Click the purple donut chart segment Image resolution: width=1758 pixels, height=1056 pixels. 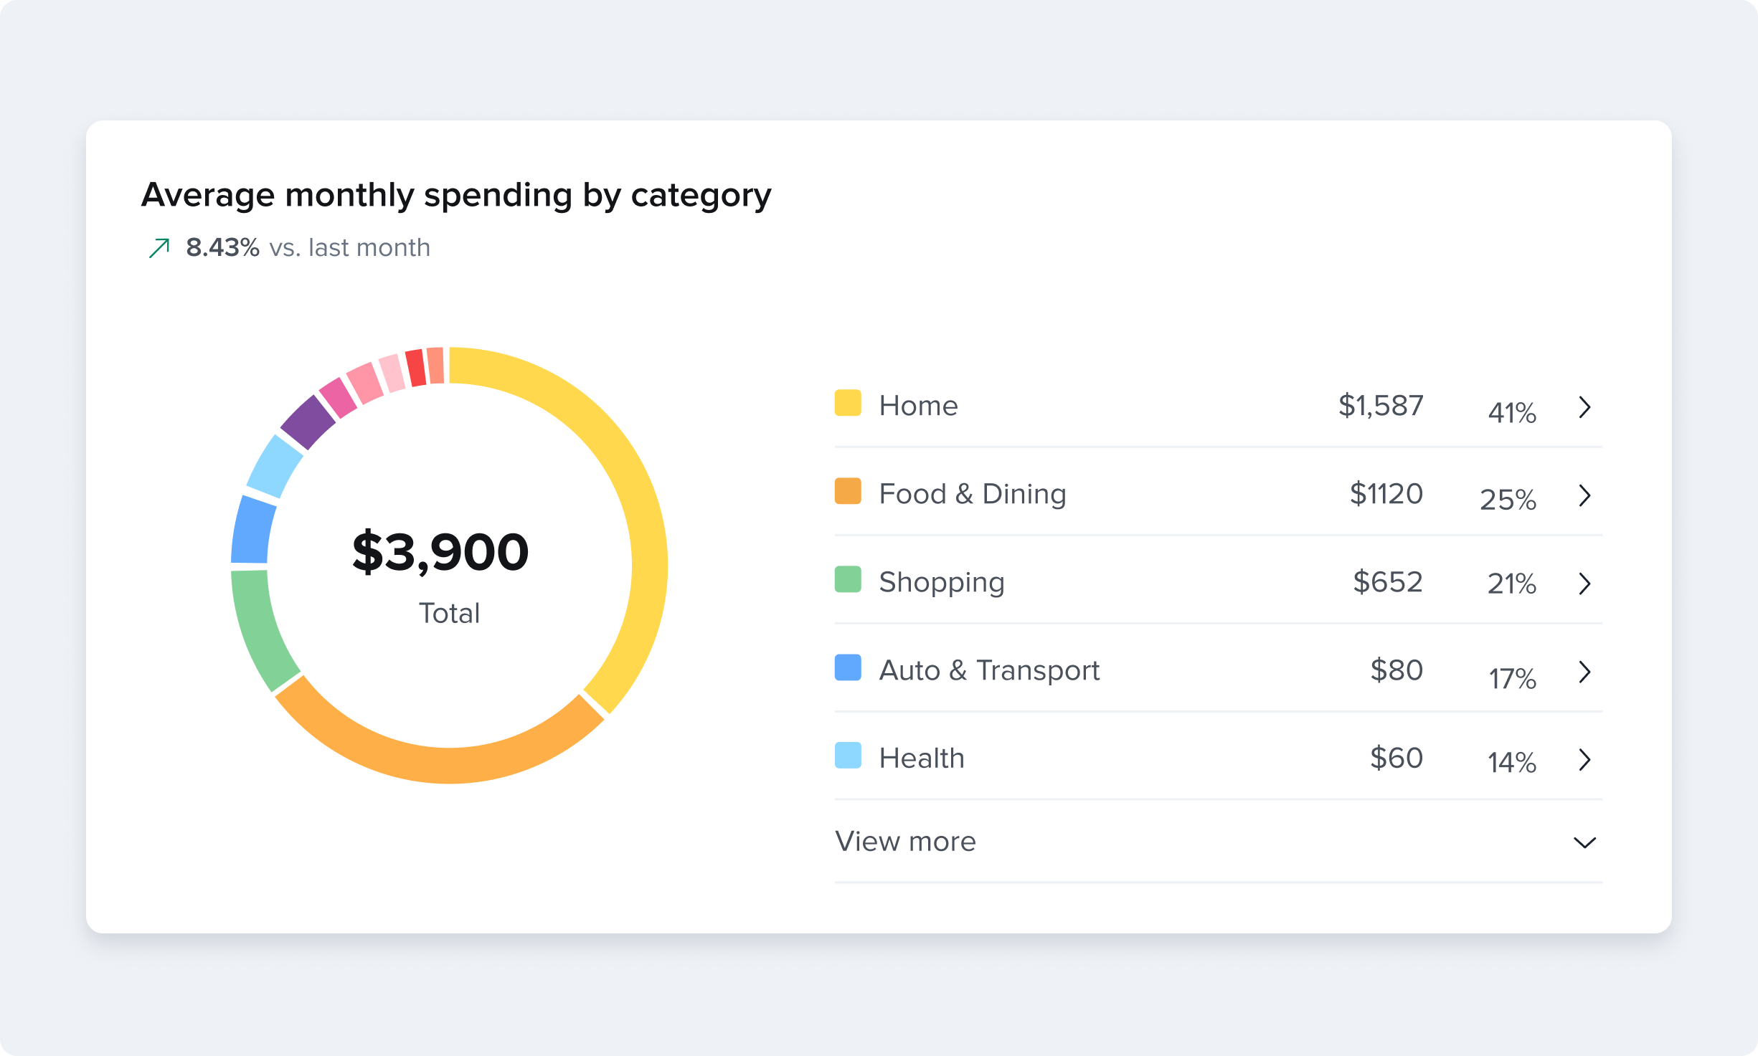click(308, 422)
